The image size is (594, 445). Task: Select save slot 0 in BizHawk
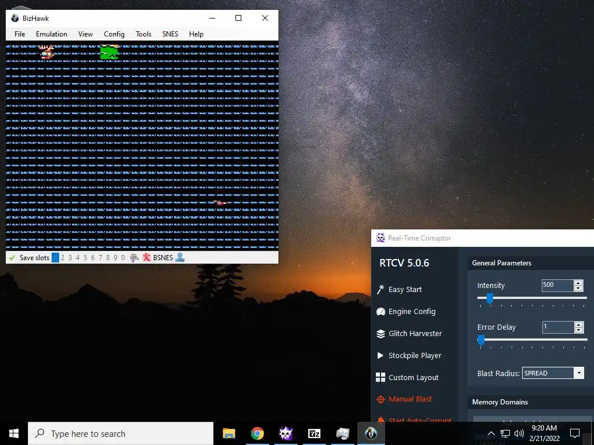click(x=123, y=258)
